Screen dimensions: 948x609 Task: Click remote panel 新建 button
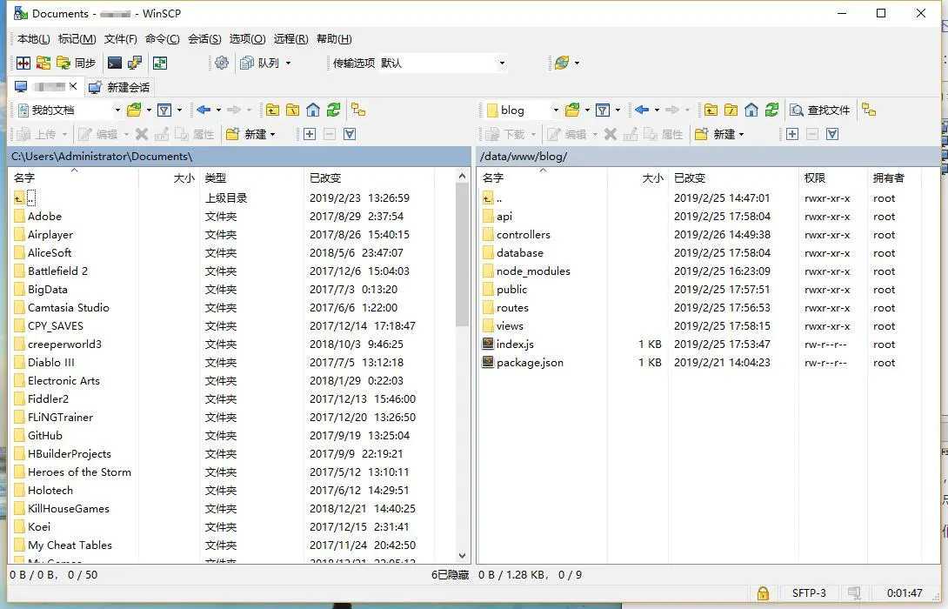click(719, 134)
